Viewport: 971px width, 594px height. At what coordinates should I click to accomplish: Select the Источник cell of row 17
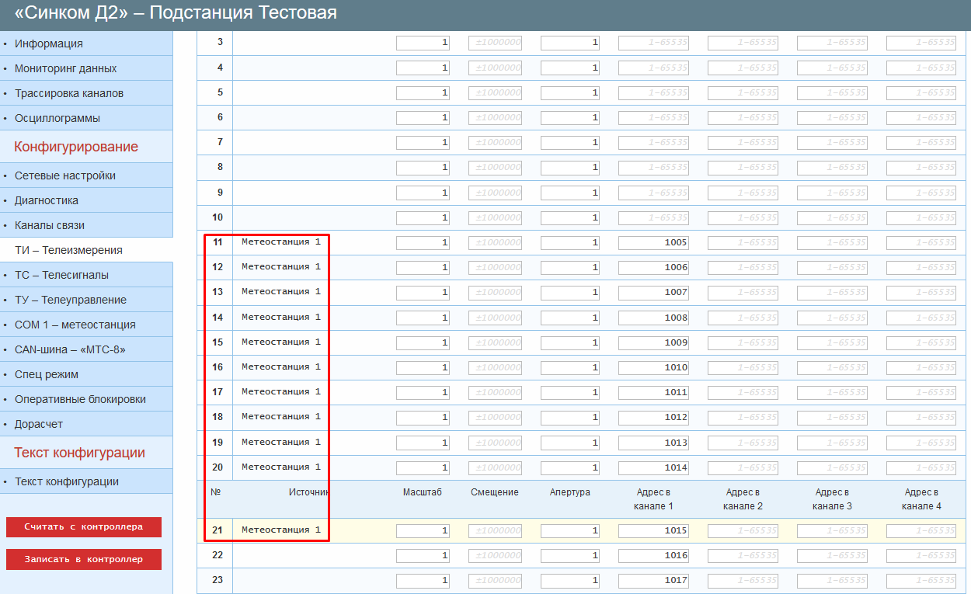(x=281, y=392)
